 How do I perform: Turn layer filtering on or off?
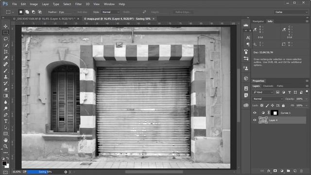click(307, 91)
